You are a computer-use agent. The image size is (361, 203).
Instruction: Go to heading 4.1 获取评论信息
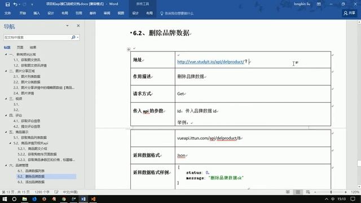click(27, 121)
